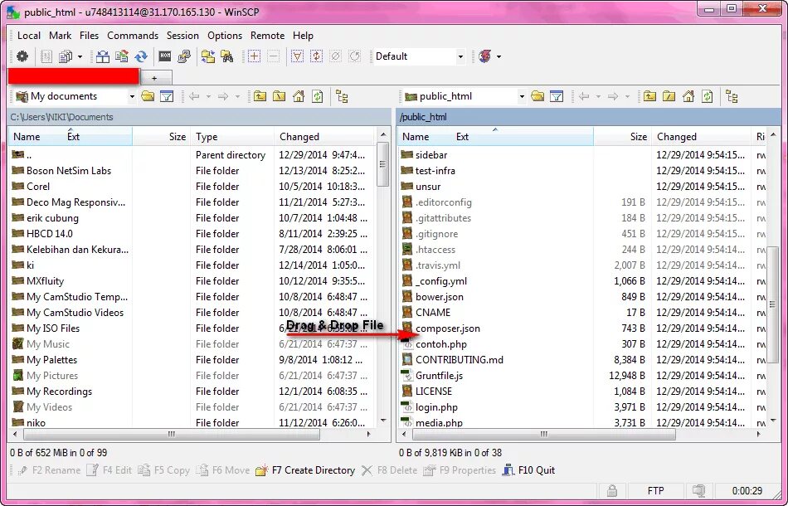This screenshot has height=506, width=788.
Task: Open the Commands menu
Action: 133,36
